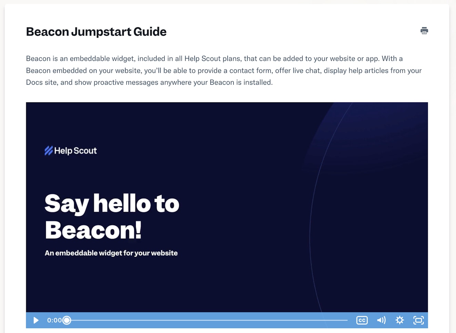This screenshot has height=333, width=456.
Task: Click 'Docs site' in the intro paragraph
Action: pos(41,82)
